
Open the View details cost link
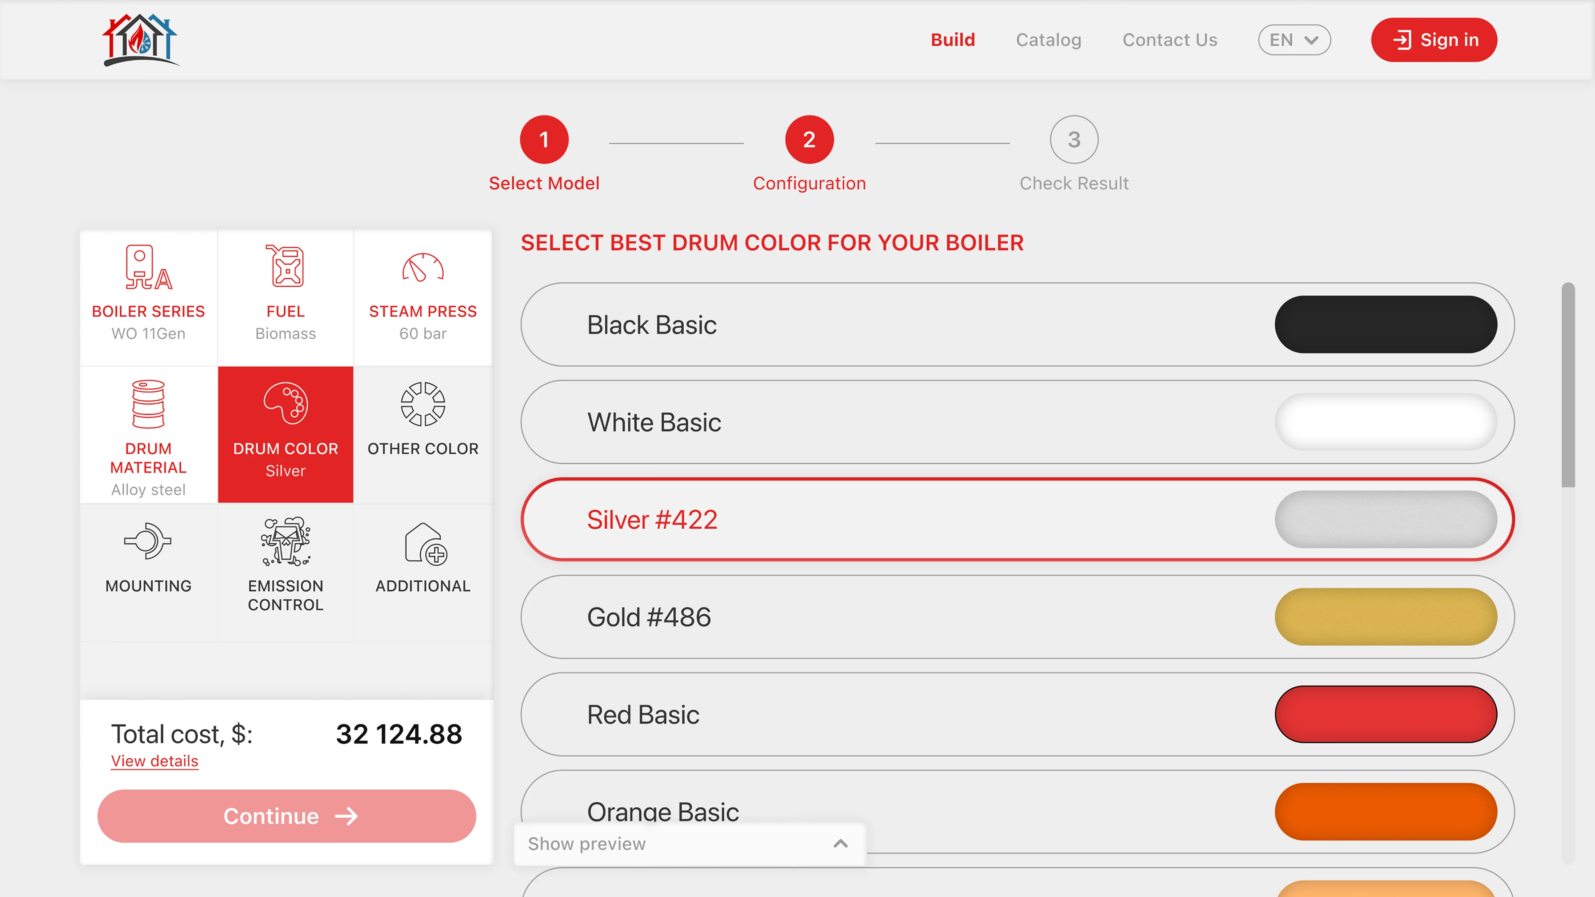point(154,761)
